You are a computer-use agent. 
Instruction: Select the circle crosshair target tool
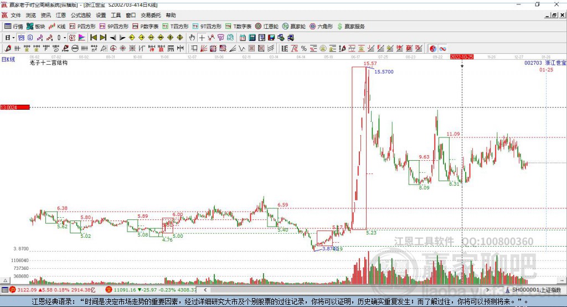(113, 49)
